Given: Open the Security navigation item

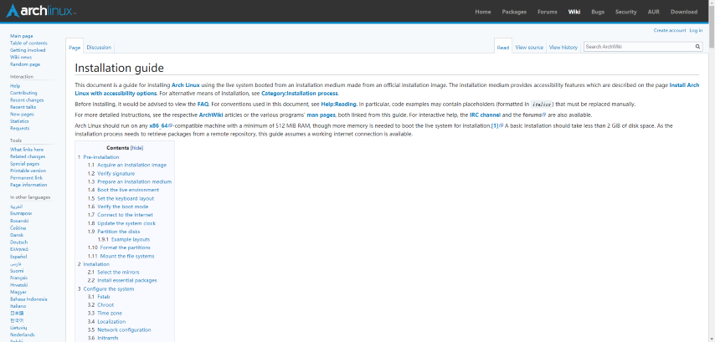Looking at the screenshot, I should point(626,12).
